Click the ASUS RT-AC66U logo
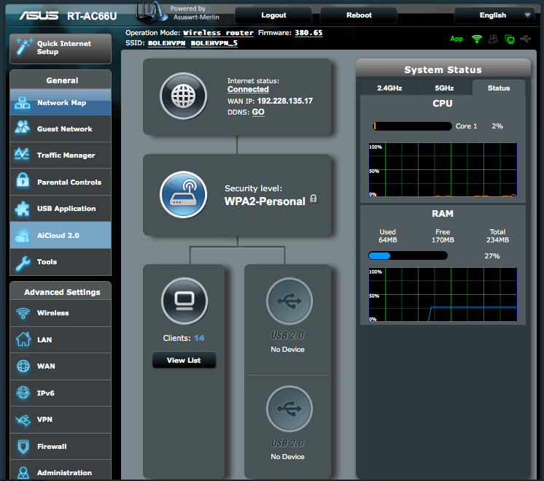544x481 pixels. (68, 16)
